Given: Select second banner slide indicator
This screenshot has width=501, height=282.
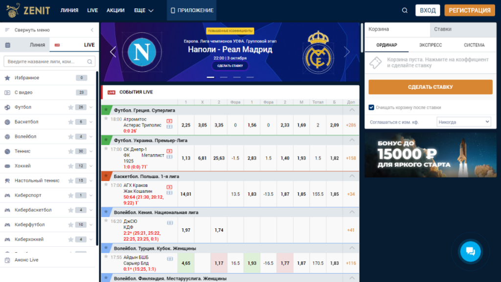Looking at the screenshot, I should [224, 77].
